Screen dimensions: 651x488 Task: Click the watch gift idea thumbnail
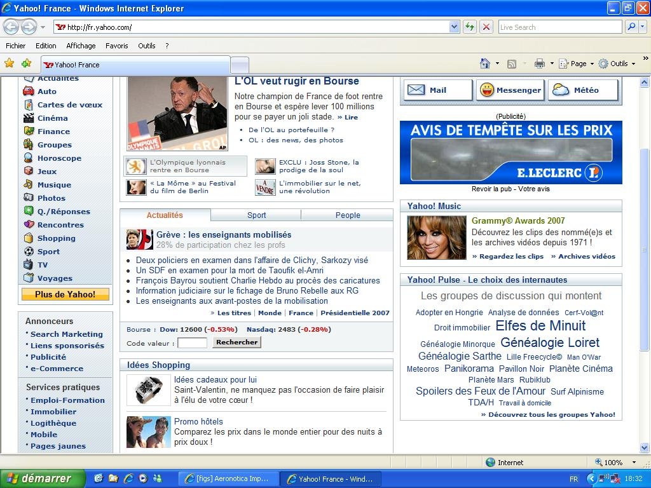[149, 390]
